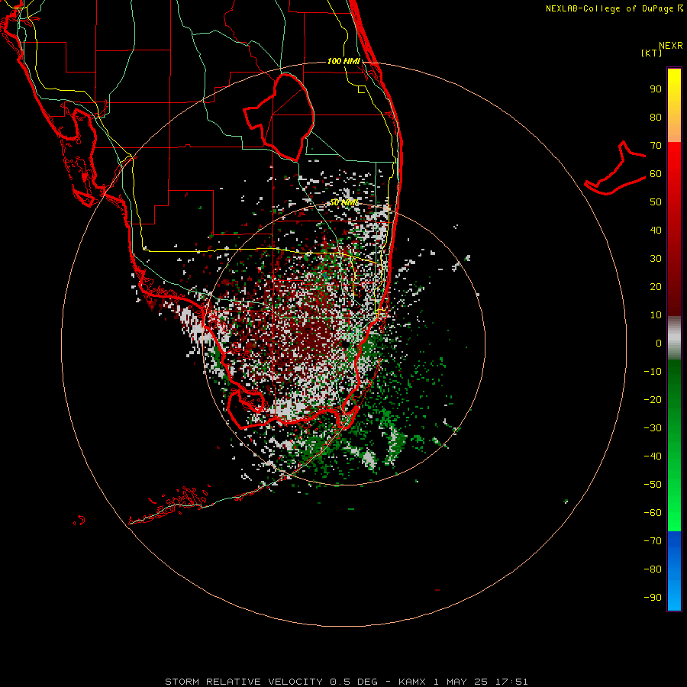
Task: Click the STORM RELATIVE VELOCITY title text
Action: click(x=244, y=682)
